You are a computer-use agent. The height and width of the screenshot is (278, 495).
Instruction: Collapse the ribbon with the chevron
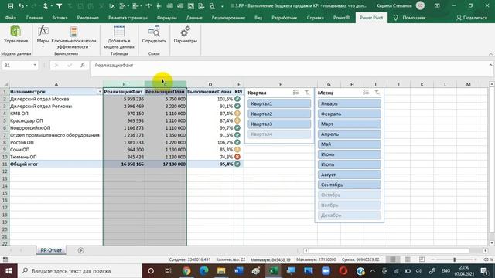click(490, 54)
